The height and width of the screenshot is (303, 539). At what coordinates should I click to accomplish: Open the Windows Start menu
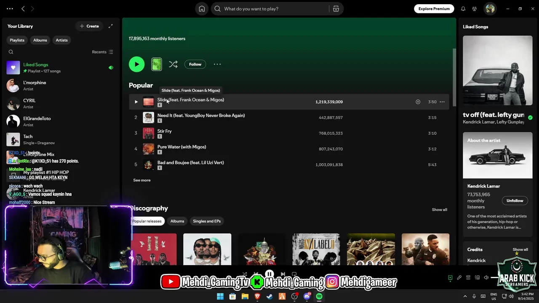click(x=220, y=297)
